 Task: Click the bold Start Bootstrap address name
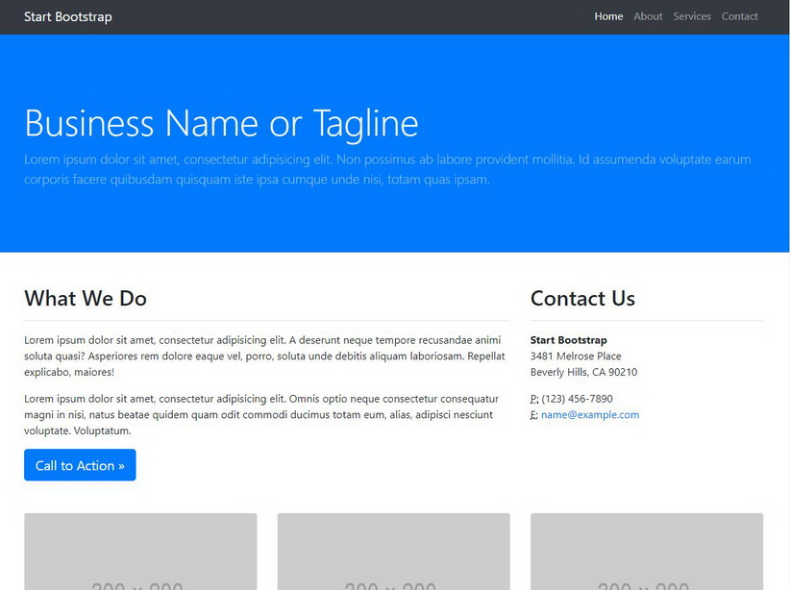(x=568, y=340)
